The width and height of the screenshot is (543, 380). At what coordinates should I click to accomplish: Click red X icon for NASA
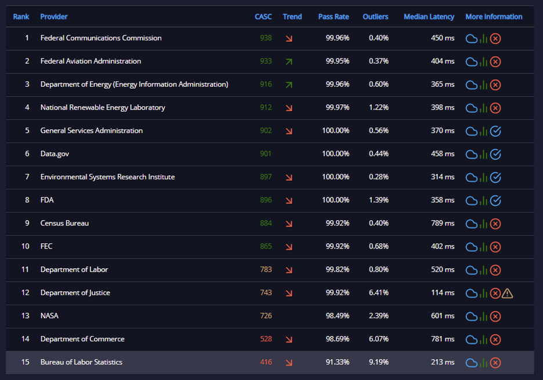coord(495,317)
